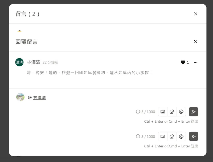
Task: Insert an image using the upper picture icon
Action: (x=163, y=112)
